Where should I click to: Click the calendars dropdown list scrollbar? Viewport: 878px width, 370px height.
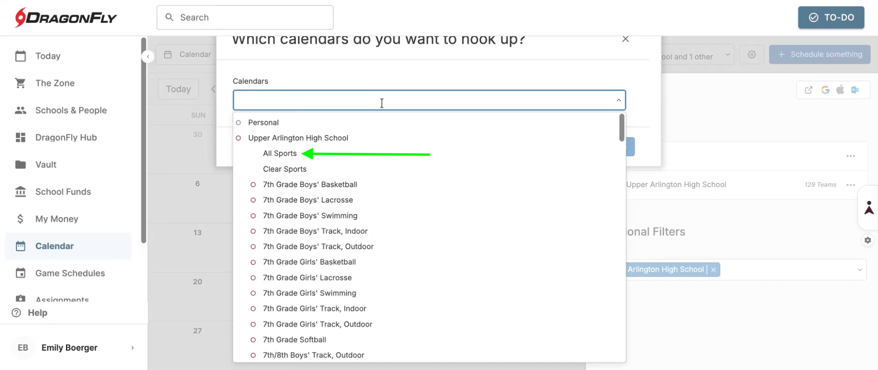click(x=622, y=127)
